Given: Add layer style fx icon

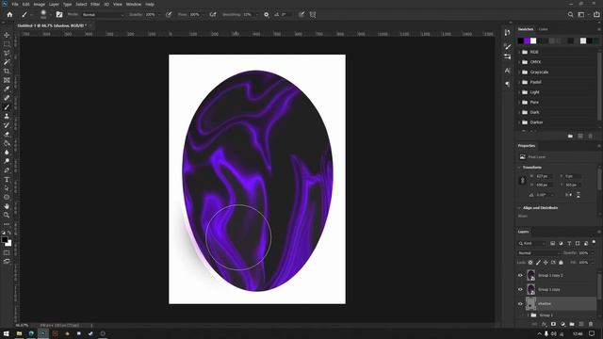Looking at the screenshot, I should pyautogui.click(x=545, y=324).
